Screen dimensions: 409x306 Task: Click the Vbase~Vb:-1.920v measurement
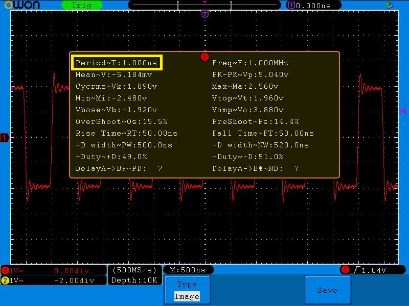pos(117,110)
